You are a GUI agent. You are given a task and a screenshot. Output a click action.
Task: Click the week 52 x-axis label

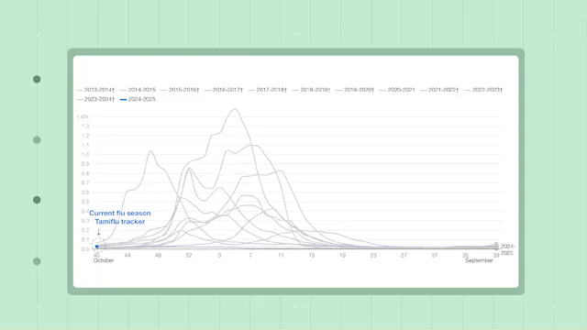pyautogui.click(x=189, y=255)
